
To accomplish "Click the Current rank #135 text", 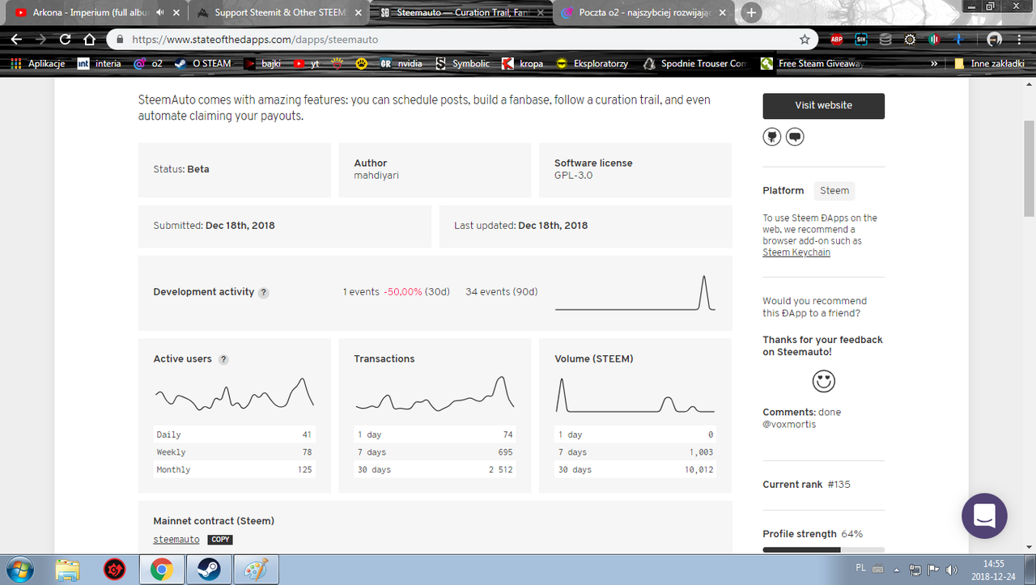I will [x=806, y=485].
